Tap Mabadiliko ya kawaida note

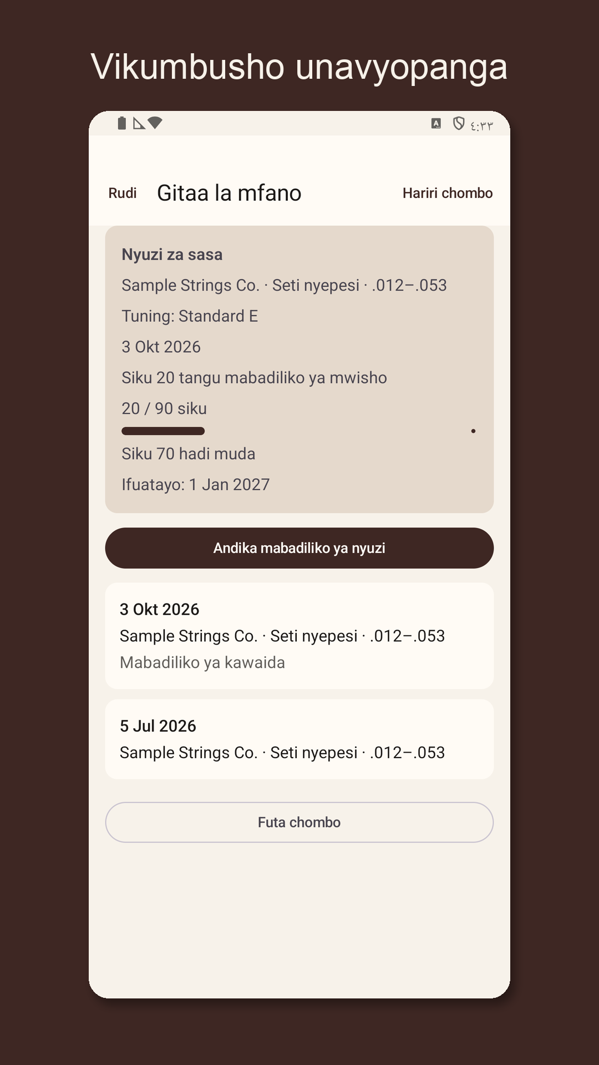(202, 662)
